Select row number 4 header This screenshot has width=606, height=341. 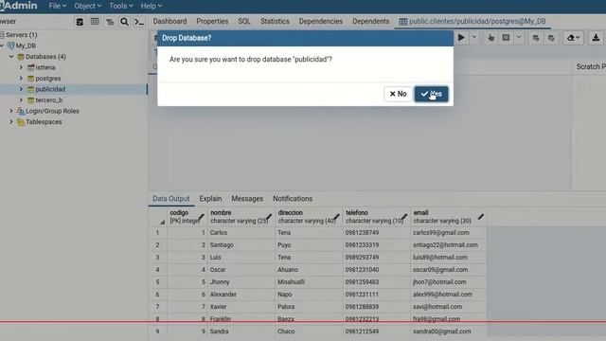coord(158,270)
